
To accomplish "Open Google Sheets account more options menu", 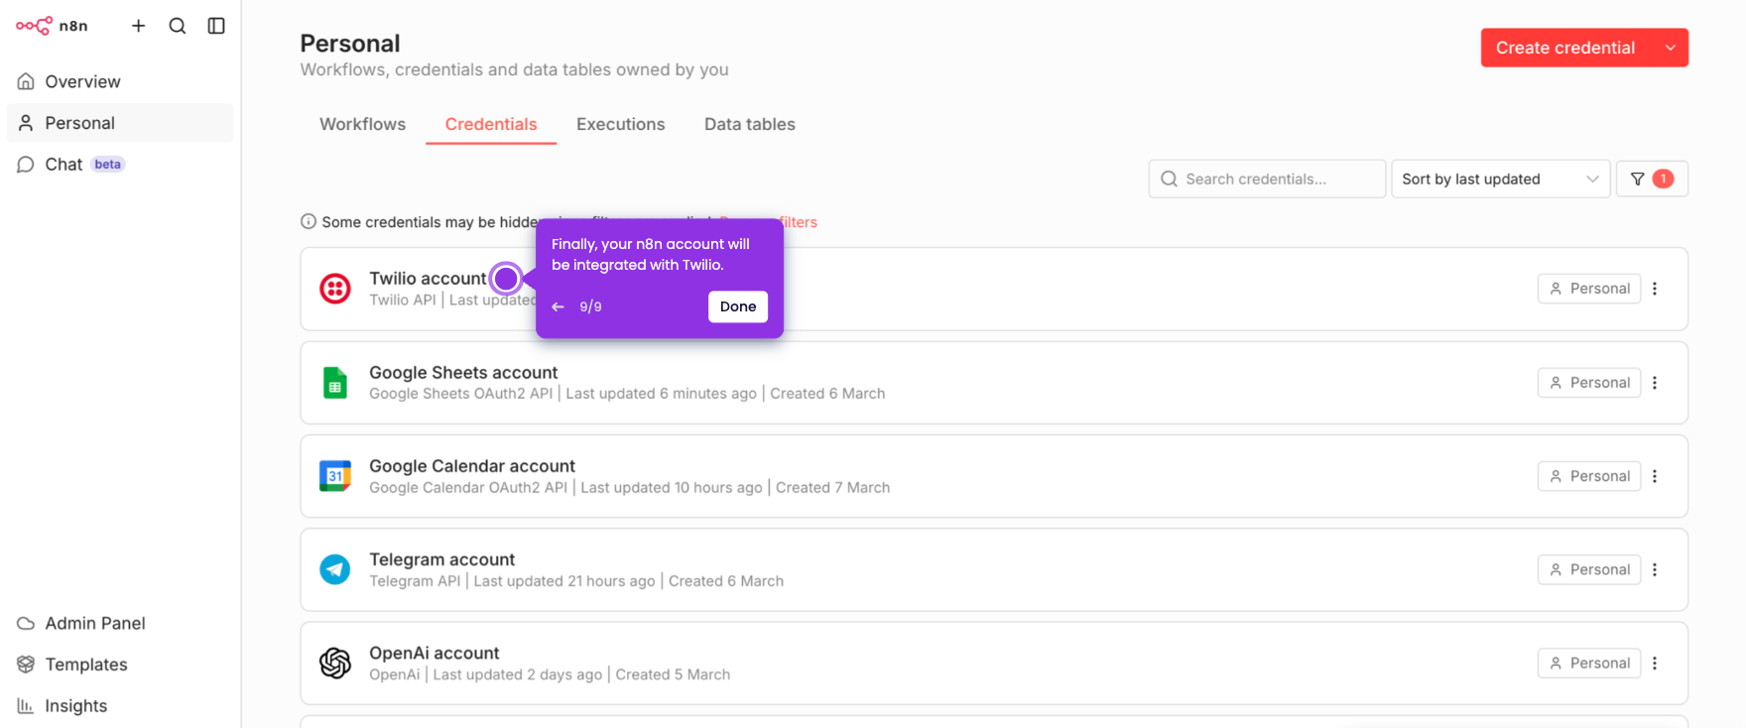I will click(x=1655, y=383).
